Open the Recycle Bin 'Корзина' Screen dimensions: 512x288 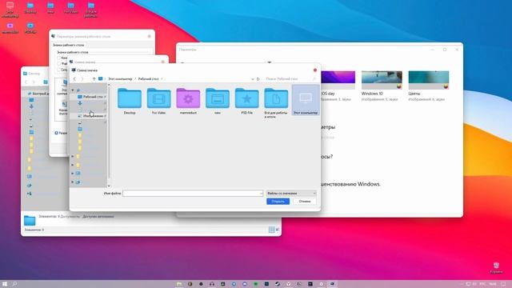496,268
